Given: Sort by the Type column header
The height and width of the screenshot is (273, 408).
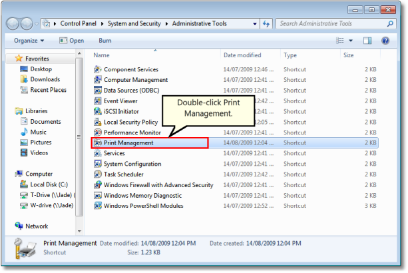Looking at the screenshot, I should [310, 55].
